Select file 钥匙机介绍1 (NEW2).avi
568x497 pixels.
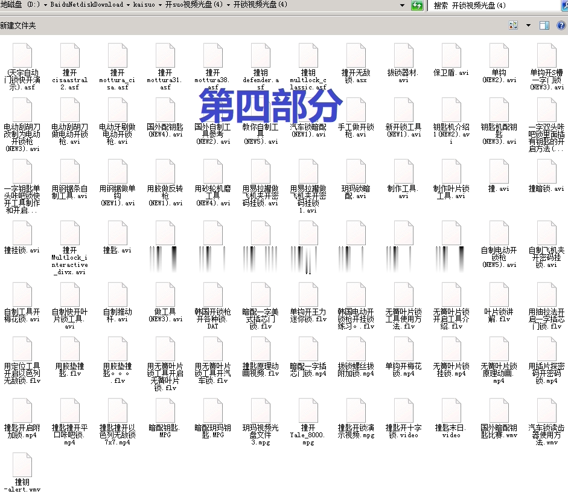coord(451,121)
